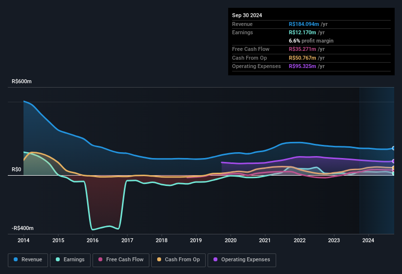Click the Operating Expenses value R$95.325m

pyautogui.click(x=302, y=66)
